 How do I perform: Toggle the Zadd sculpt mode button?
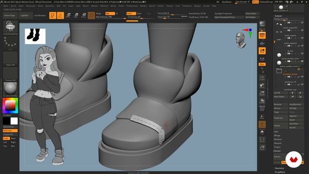click(131, 14)
